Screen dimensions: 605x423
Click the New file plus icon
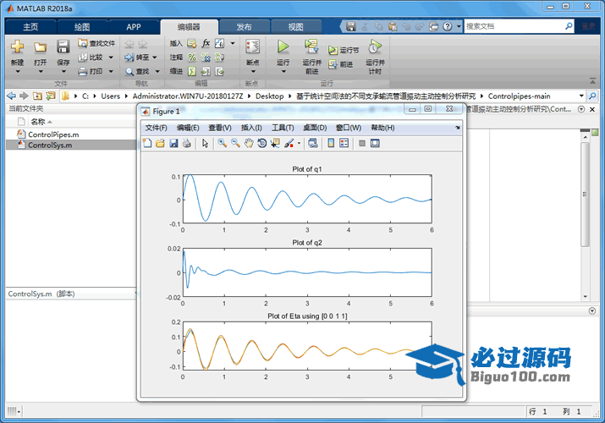[18, 47]
